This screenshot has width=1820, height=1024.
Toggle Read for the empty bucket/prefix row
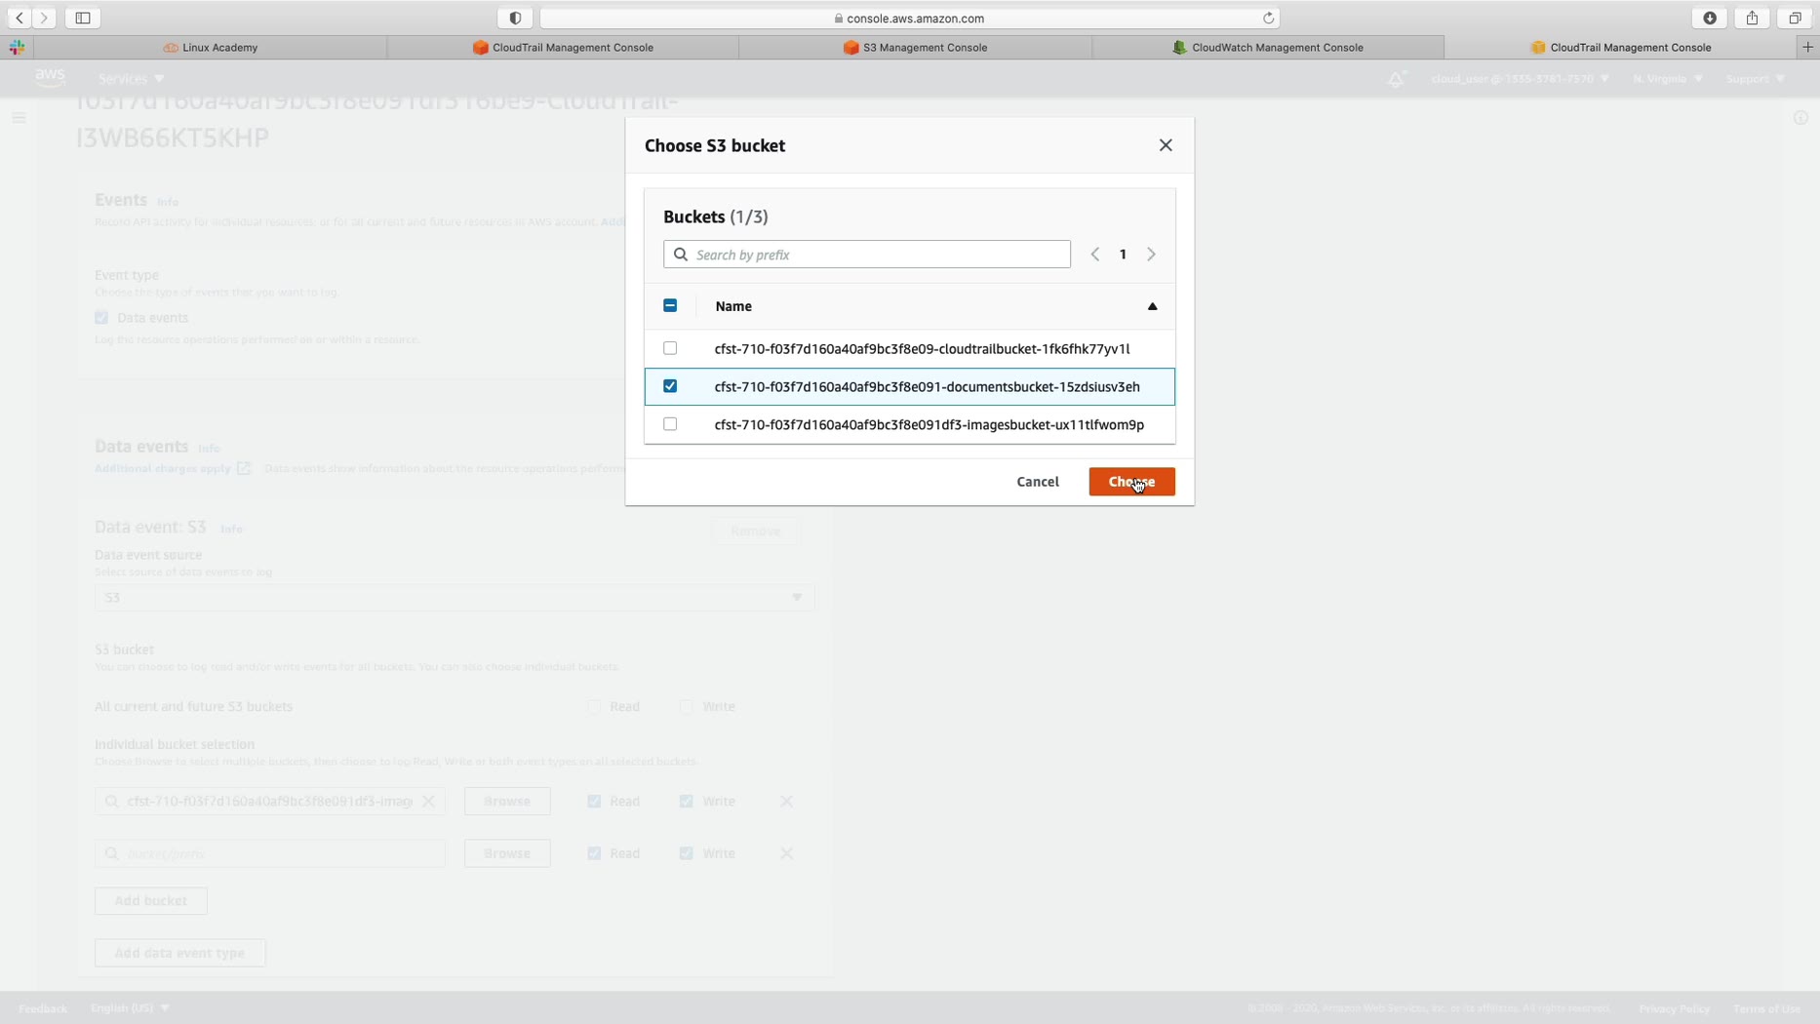[594, 853]
